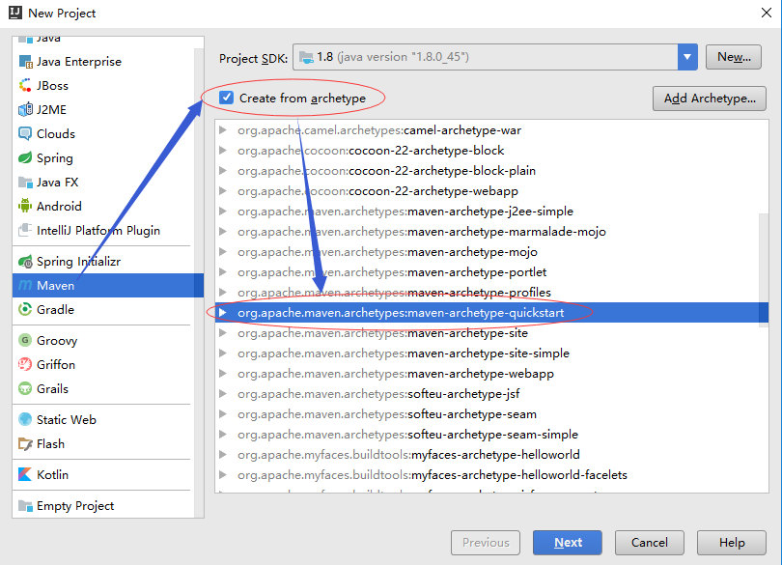
Task: Click the Cancel button
Action: pyautogui.click(x=650, y=543)
